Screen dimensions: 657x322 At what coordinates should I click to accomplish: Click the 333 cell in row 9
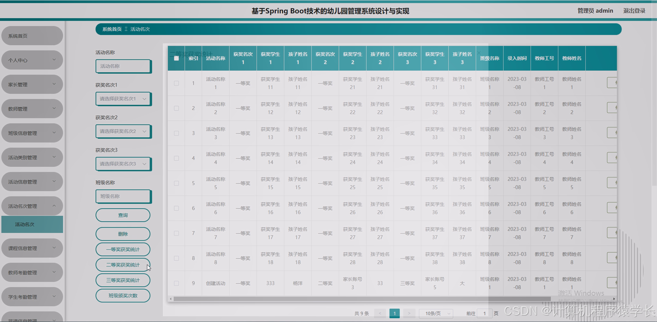270,283
